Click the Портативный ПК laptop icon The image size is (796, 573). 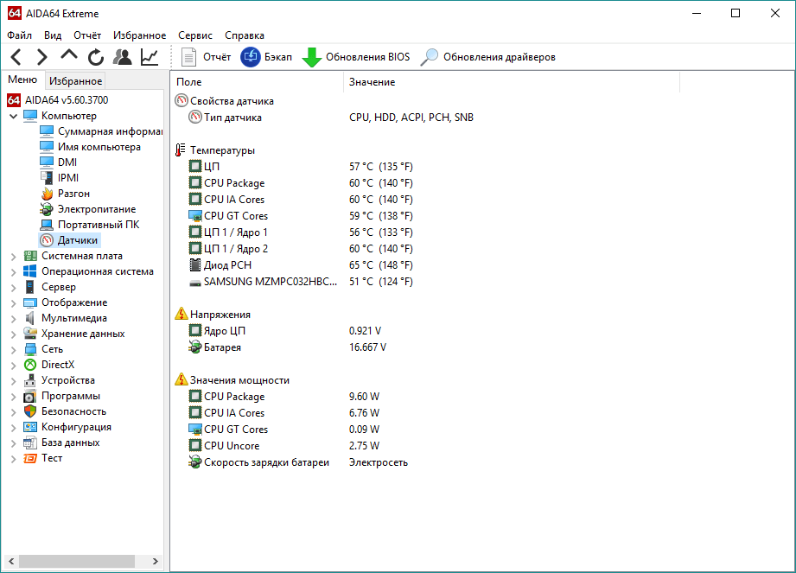[47, 225]
